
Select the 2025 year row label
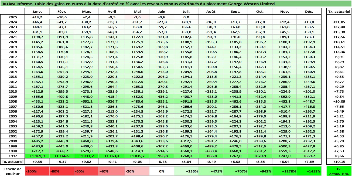pos(12,17)
